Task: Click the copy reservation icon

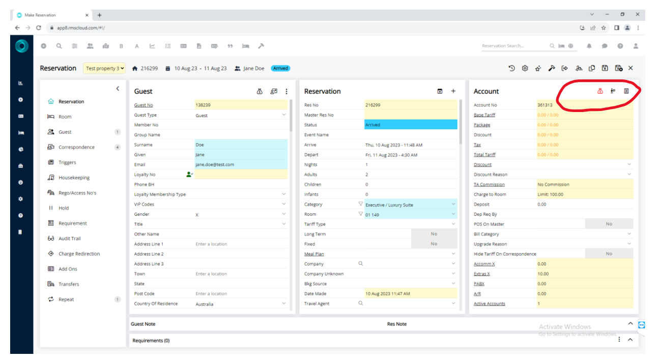Action: coord(591,68)
